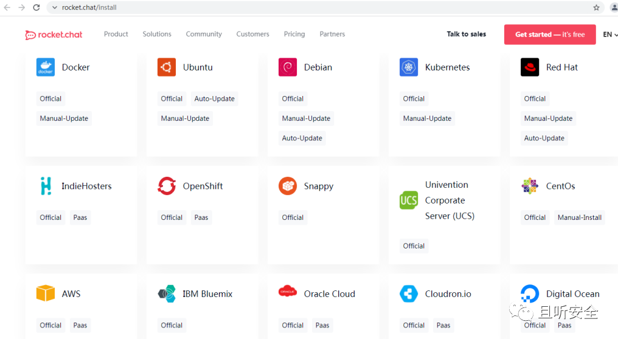Open the Solutions menu

click(157, 34)
